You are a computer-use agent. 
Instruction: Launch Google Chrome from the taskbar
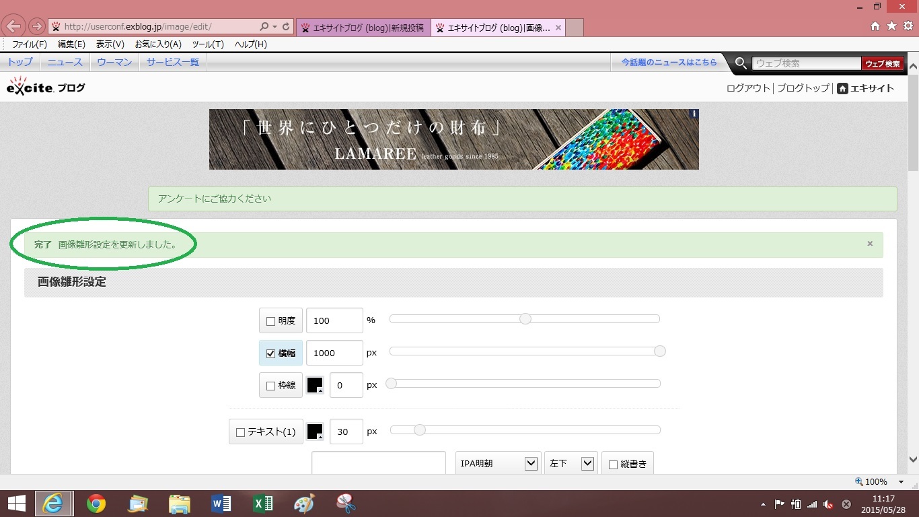pos(96,503)
